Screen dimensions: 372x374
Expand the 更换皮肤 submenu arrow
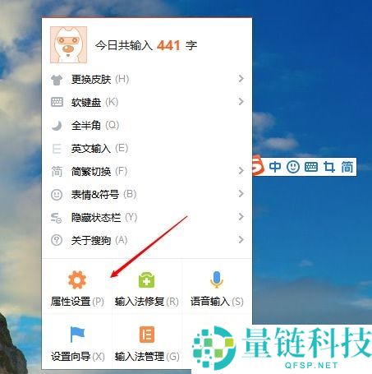point(241,79)
